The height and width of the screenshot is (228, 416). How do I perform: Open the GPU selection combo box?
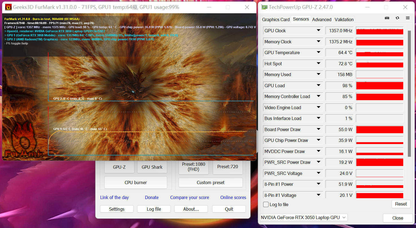point(304,217)
